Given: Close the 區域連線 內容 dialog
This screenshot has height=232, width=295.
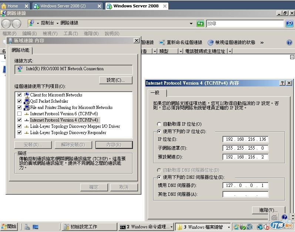Looking at the screenshot, I should [137, 41].
